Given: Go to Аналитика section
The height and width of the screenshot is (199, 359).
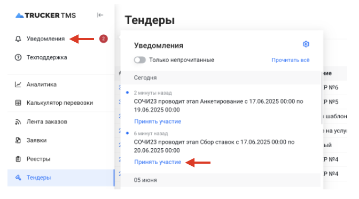Looking at the screenshot, I should 42,85.
